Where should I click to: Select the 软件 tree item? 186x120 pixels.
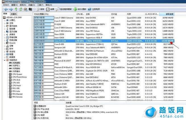point(10,49)
